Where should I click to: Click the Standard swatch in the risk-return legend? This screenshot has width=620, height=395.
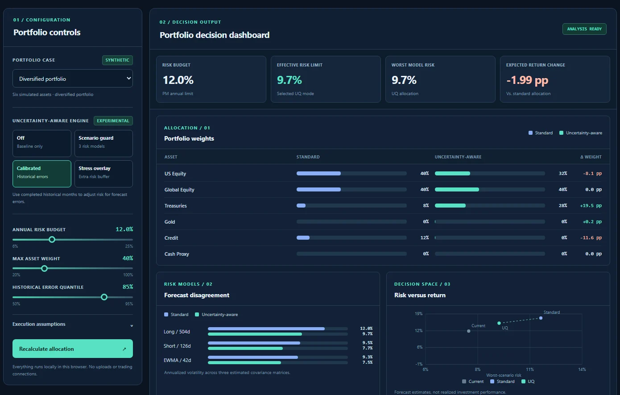492,382
